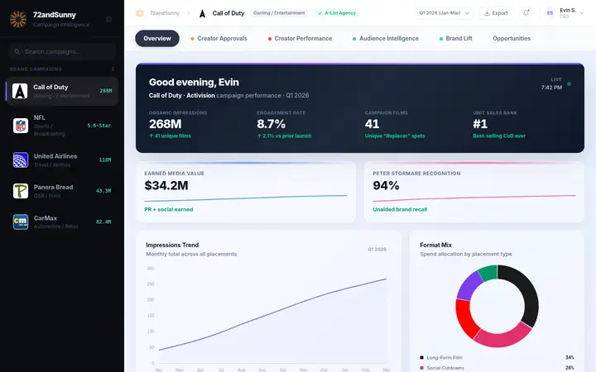Viewport: 596px width, 372px height.
Task: Select the Overview tab
Action: point(157,38)
